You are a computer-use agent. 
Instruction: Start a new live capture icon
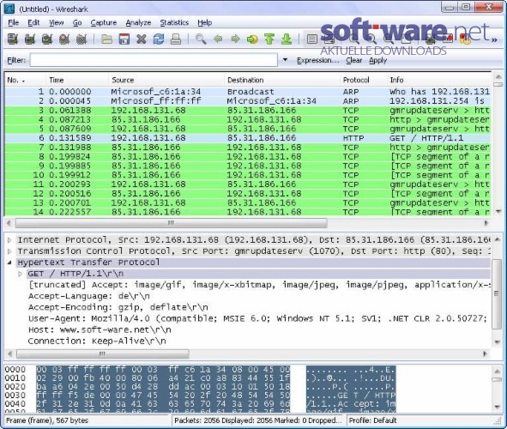click(x=47, y=39)
